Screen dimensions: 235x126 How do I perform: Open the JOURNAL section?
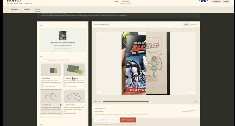[x=125, y=1]
